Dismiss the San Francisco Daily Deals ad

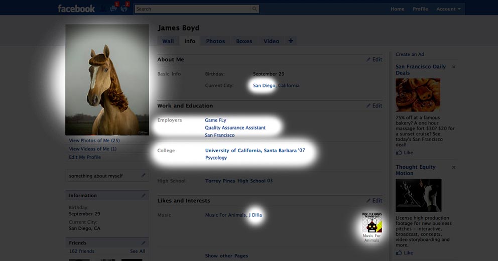click(x=454, y=67)
